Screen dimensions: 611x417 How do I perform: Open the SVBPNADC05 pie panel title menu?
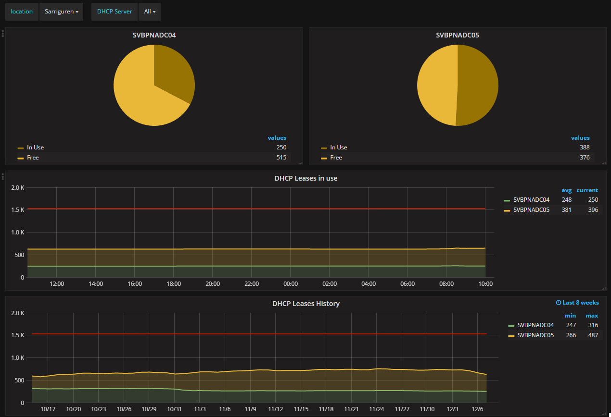click(458, 35)
